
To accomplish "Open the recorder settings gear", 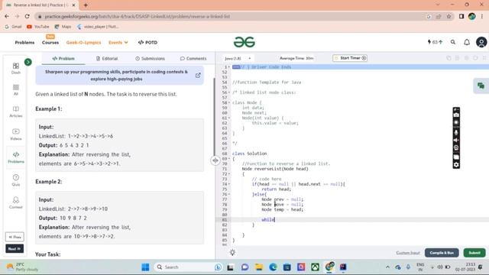I will point(456,165).
